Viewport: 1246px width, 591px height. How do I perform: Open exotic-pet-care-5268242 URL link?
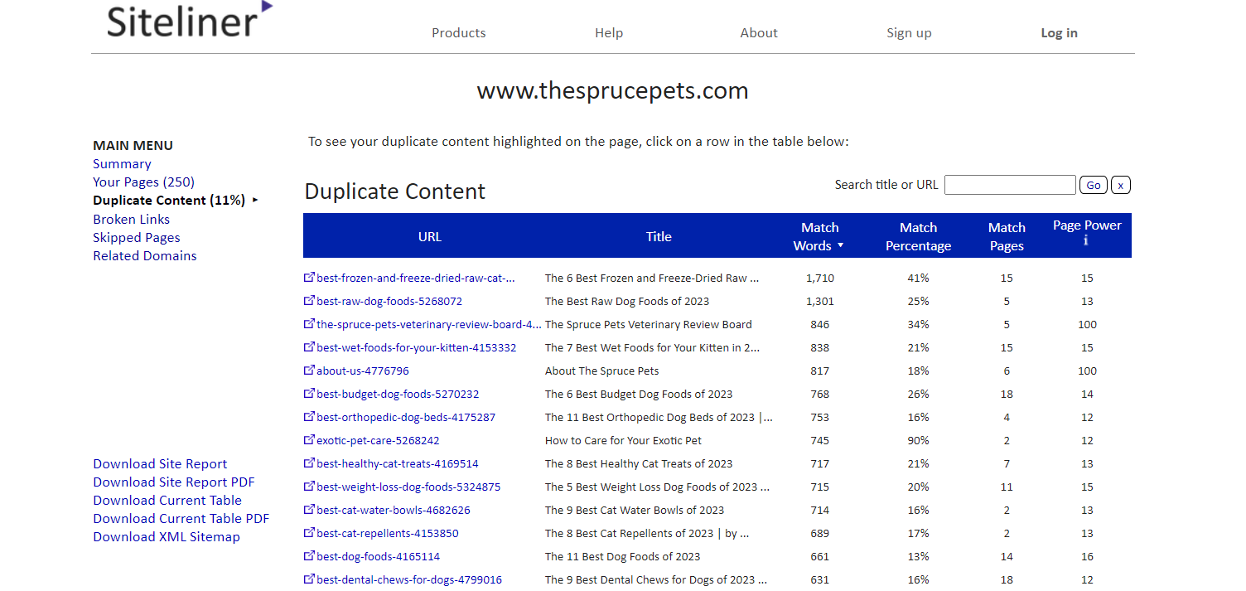click(x=378, y=440)
